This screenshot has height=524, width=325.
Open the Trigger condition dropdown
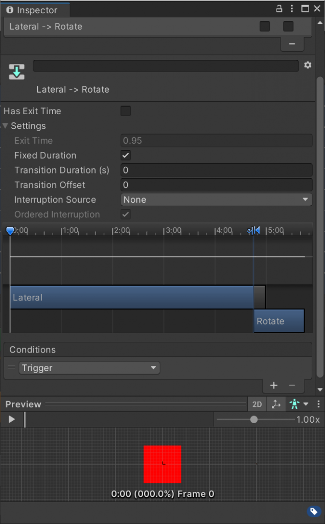click(89, 368)
